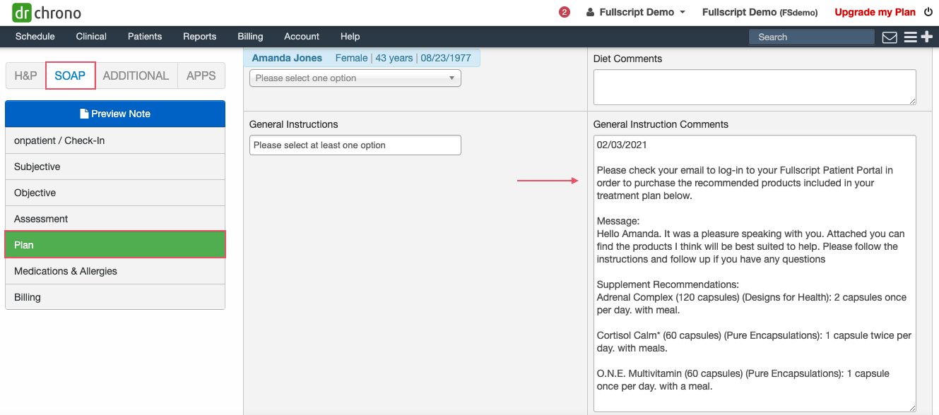Screen dimensions: 939x415
Task: Open the Schedule menu
Action: pyautogui.click(x=35, y=37)
